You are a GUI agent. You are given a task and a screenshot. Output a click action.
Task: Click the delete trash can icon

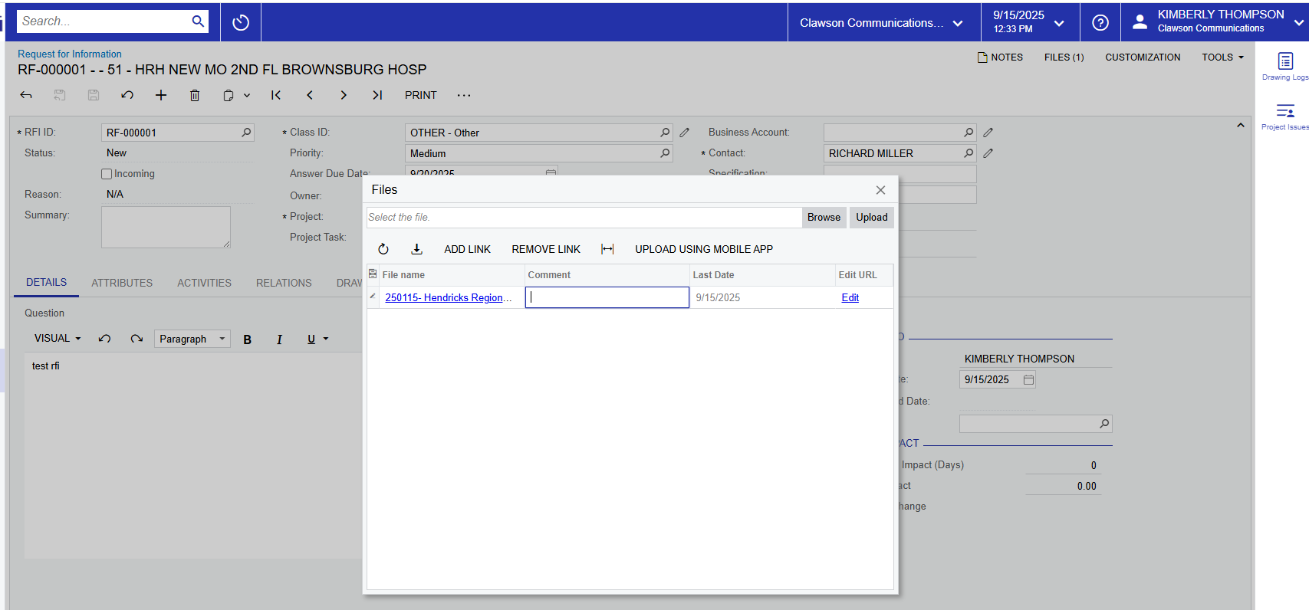pos(195,95)
